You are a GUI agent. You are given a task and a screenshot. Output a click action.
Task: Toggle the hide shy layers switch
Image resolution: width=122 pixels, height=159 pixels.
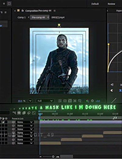coord(19,113)
